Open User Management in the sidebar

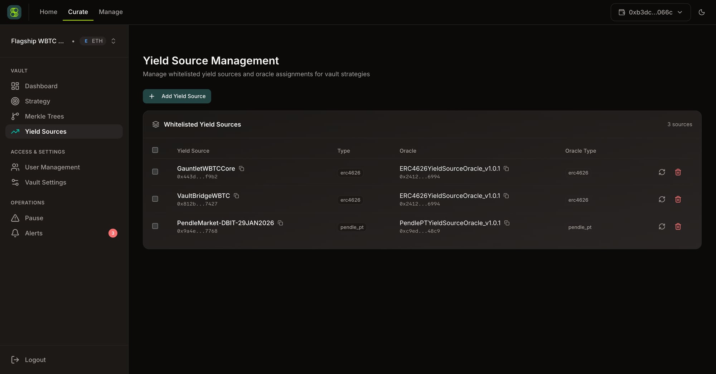coord(64,167)
